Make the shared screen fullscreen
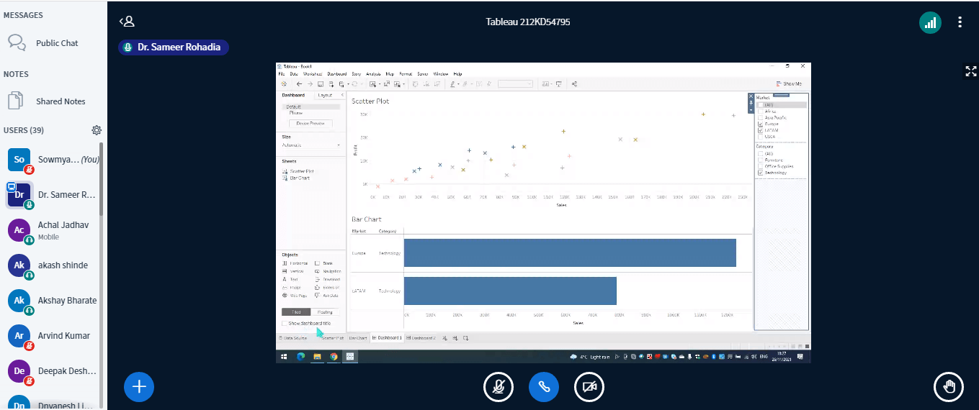Viewport: 979px width, 410px height. pyautogui.click(x=971, y=70)
